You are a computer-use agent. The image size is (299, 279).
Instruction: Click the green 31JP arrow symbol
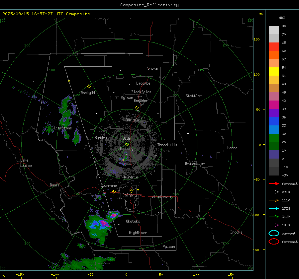pyautogui.click(x=274, y=217)
